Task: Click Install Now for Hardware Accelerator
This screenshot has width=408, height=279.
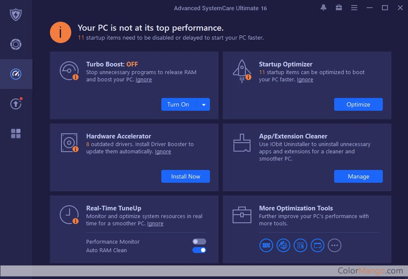Action: 186,176
